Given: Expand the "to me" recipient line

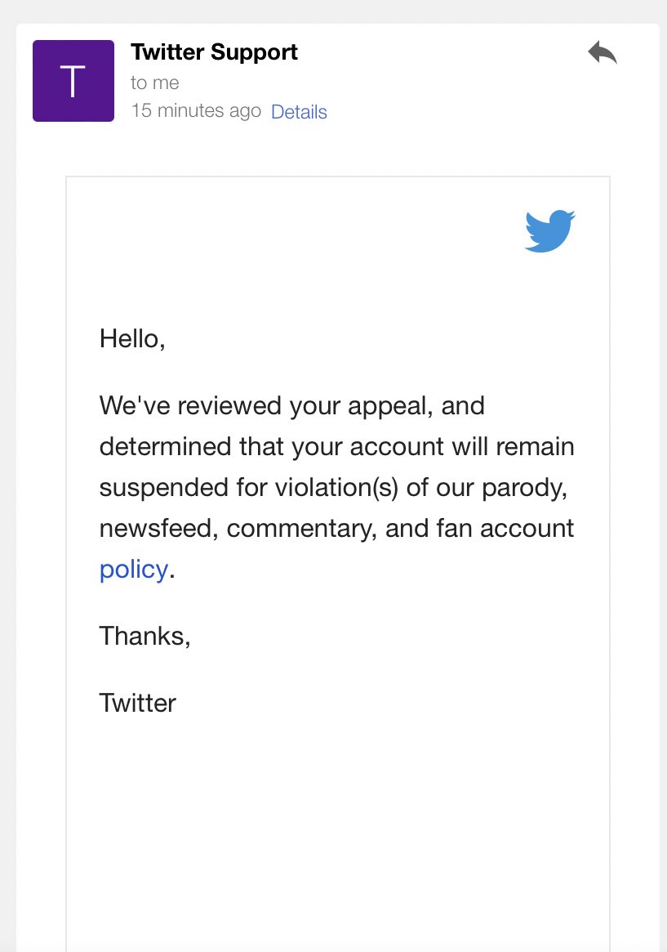Looking at the screenshot, I should pyautogui.click(x=155, y=83).
